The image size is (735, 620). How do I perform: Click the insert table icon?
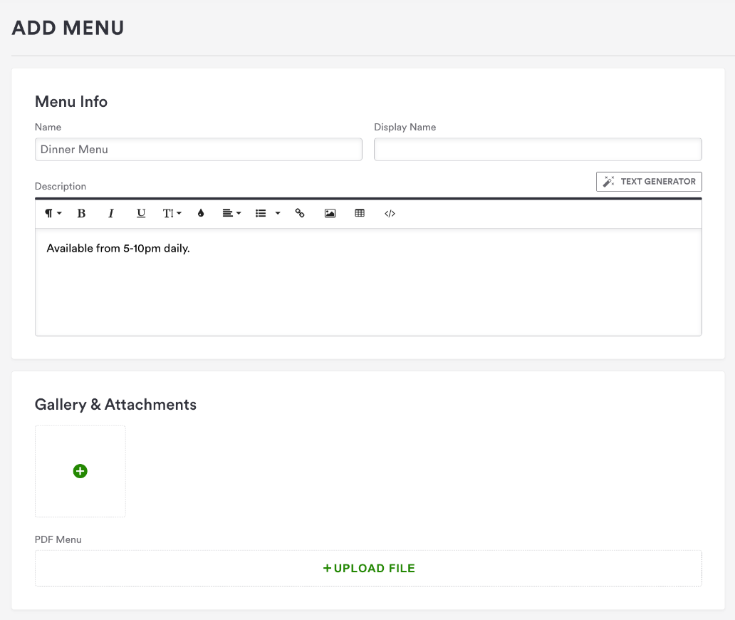click(360, 213)
